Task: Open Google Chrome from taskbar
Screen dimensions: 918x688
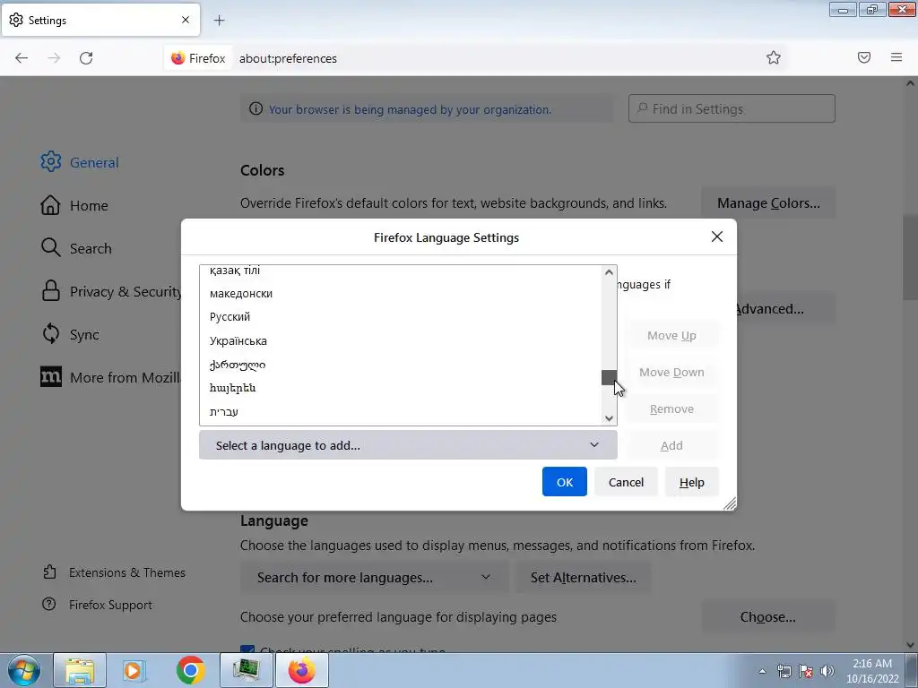Action: [x=190, y=671]
